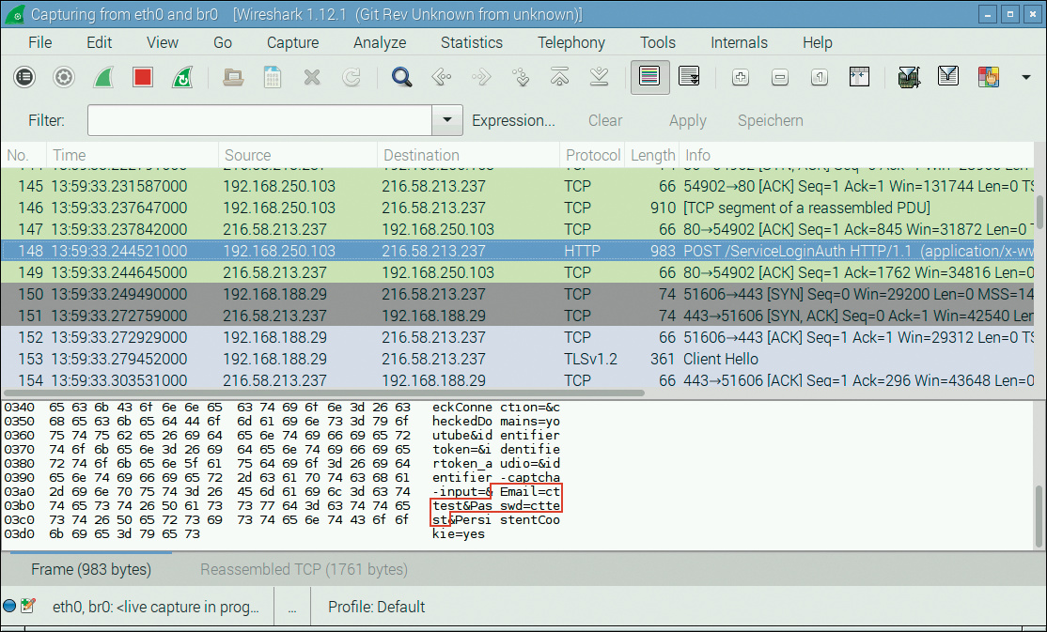Click the Expression... button

click(x=513, y=120)
